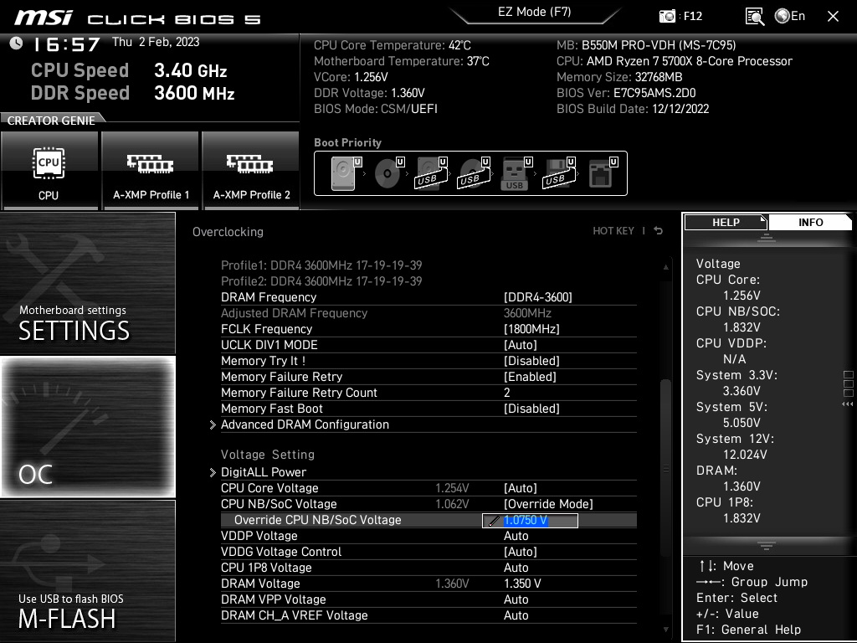Open the HOT KEY list

click(613, 231)
